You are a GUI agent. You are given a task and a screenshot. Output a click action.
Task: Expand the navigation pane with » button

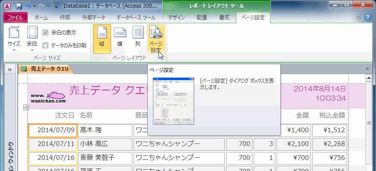coord(10,69)
